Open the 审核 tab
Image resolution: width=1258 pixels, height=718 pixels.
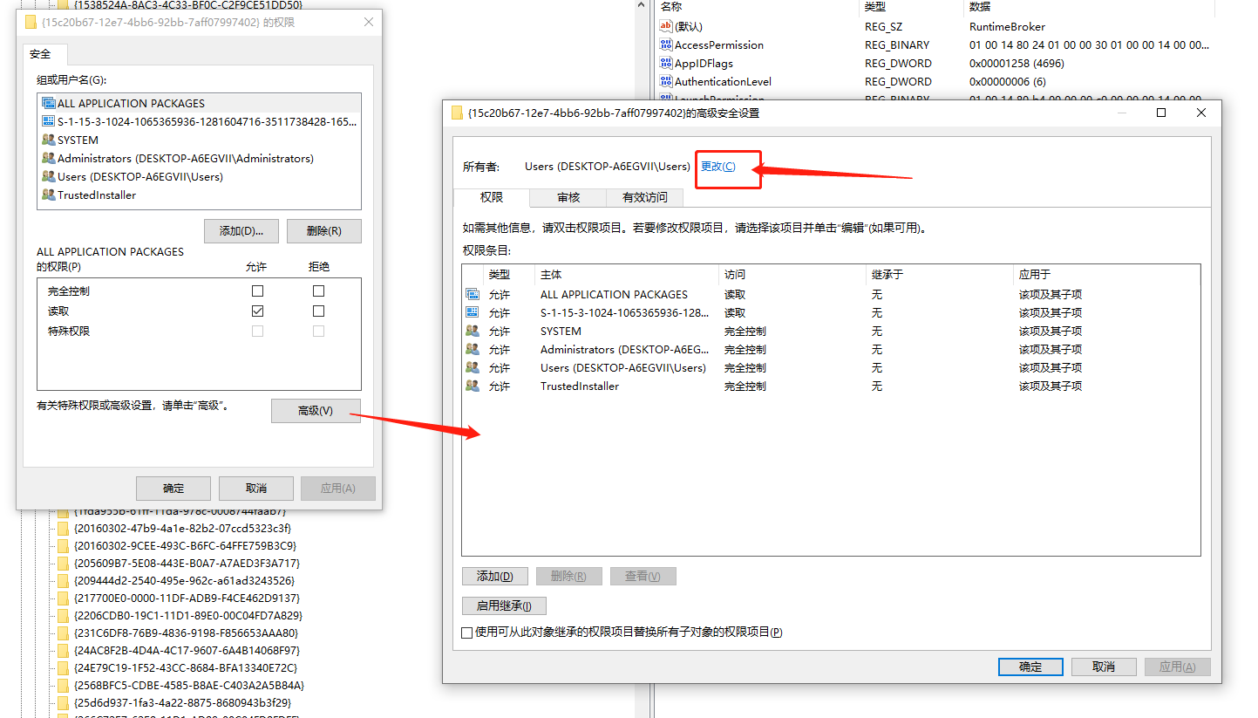[x=568, y=198]
